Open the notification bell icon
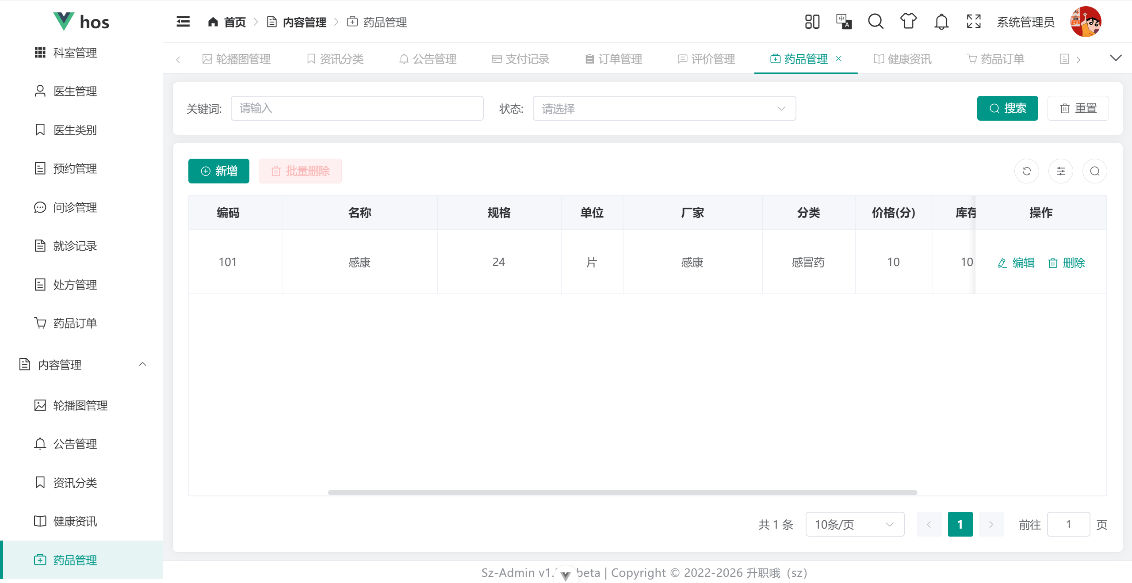The image size is (1132, 583). pos(941,22)
